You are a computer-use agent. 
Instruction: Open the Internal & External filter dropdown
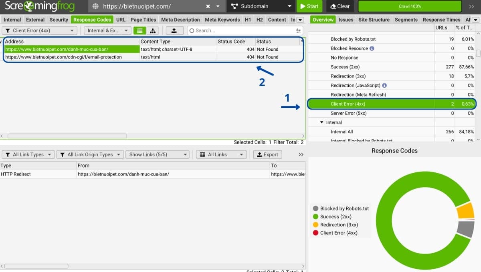[107, 30]
